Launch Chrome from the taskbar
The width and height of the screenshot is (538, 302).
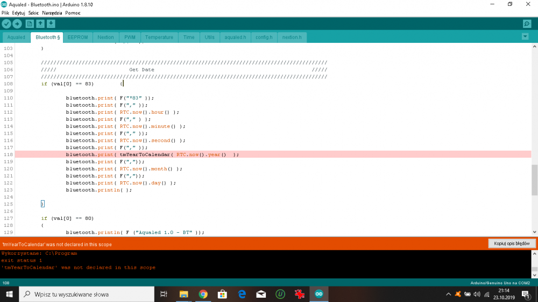[203, 294]
